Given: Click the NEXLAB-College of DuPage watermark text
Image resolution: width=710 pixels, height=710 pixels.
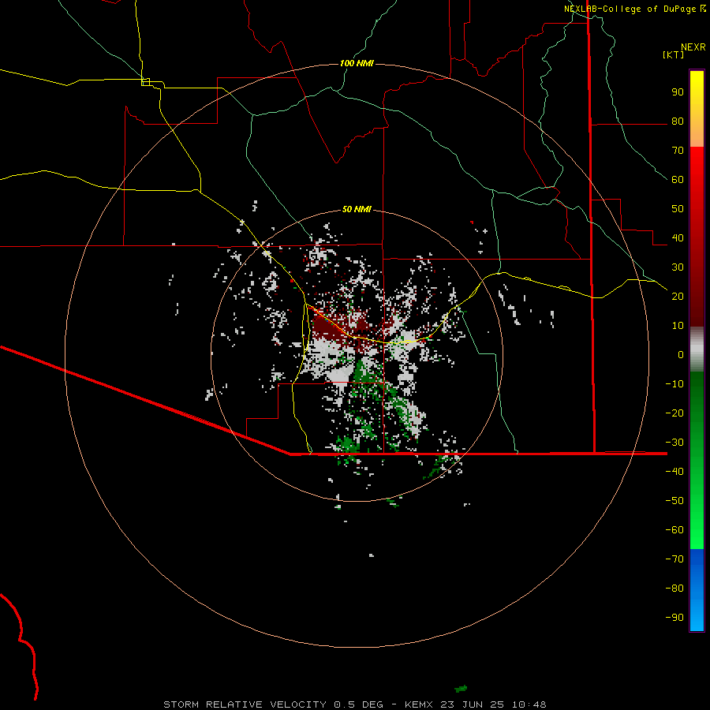Looking at the screenshot, I should point(635,9).
